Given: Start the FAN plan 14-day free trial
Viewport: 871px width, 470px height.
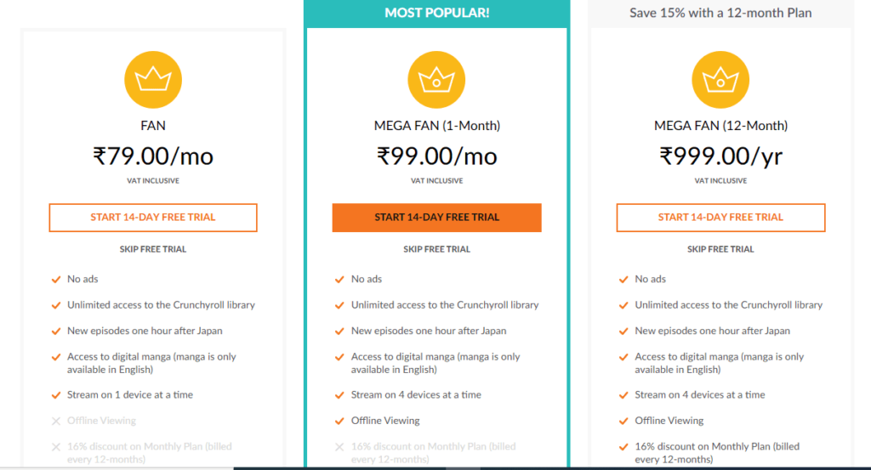Looking at the screenshot, I should point(153,218).
